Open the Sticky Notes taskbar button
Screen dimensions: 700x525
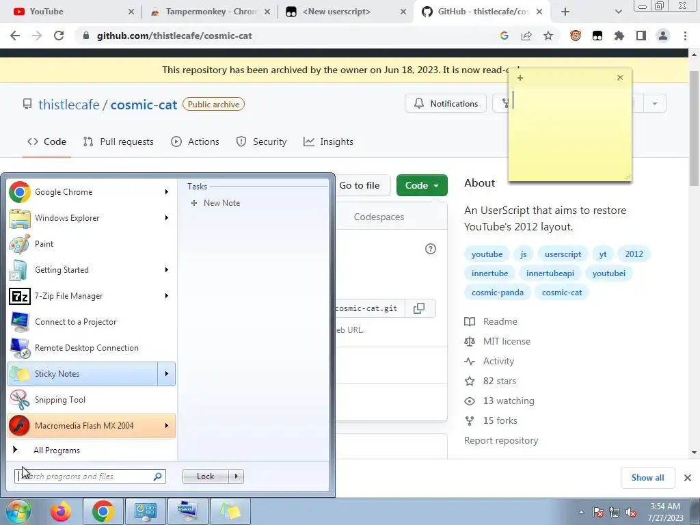click(230, 511)
